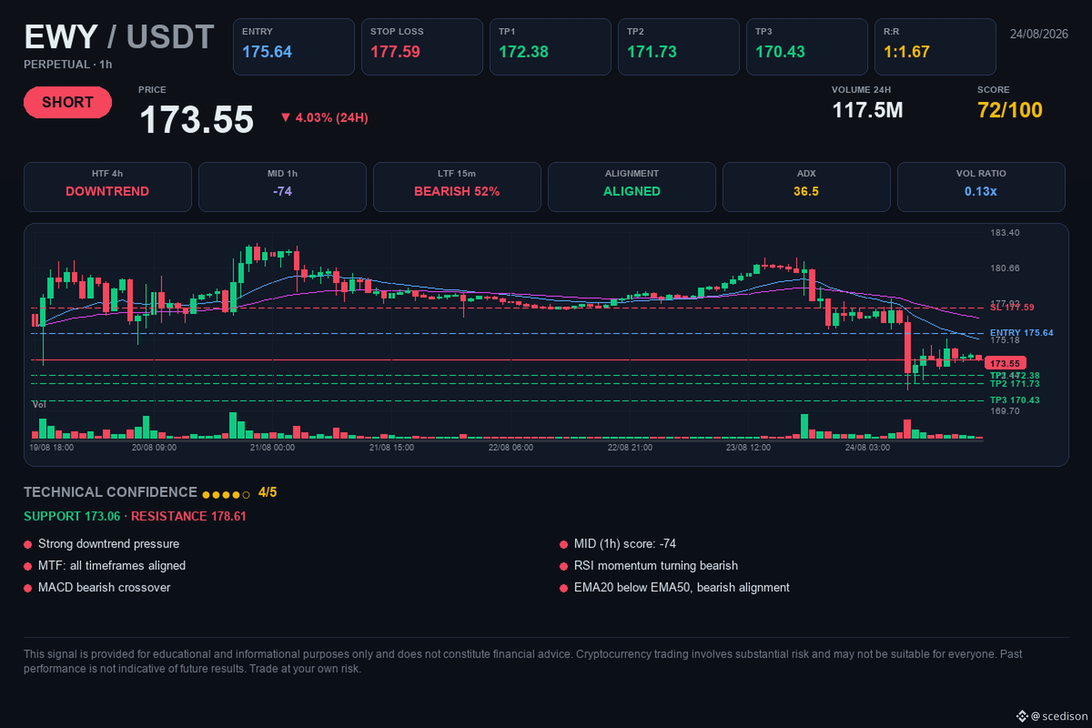Select the 4.03% (24H) change text

click(x=332, y=118)
